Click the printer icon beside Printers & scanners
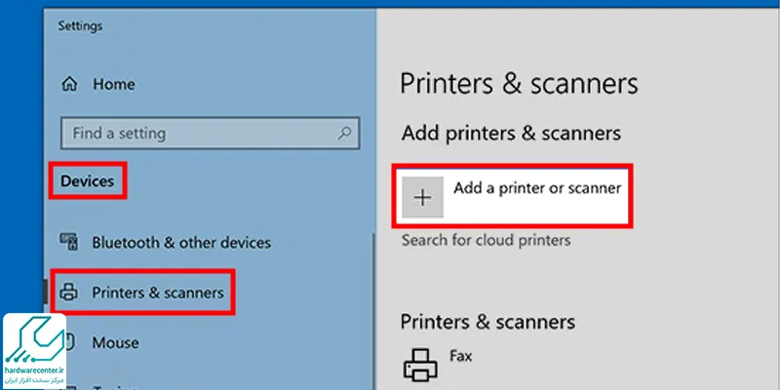The height and width of the screenshot is (390, 780). [x=69, y=292]
